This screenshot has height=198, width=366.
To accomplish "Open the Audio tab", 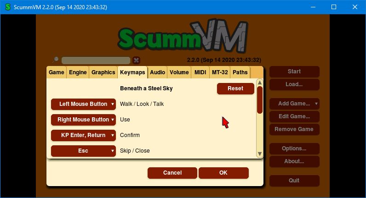I will pos(157,72).
